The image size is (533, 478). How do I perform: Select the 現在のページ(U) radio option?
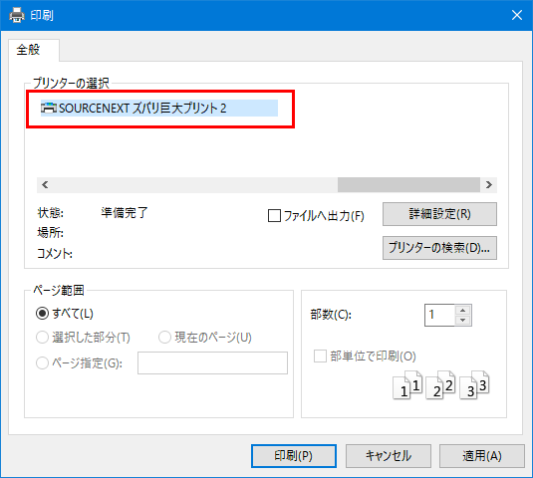point(164,338)
